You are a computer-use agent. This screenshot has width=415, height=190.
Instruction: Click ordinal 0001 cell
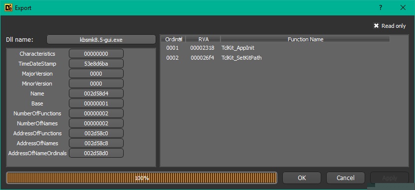172,48
